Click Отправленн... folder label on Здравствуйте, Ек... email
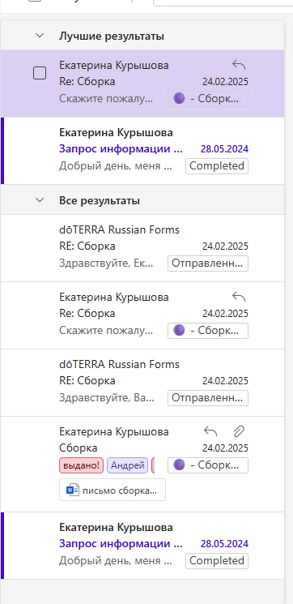The image size is (293, 604). click(x=208, y=263)
